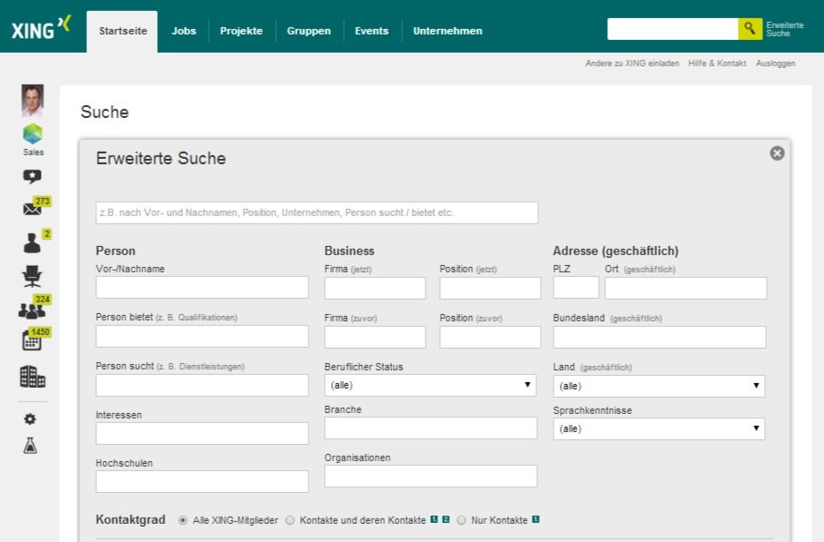
Task: Expand the Beruflicher Status dropdown
Action: click(430, 385)
